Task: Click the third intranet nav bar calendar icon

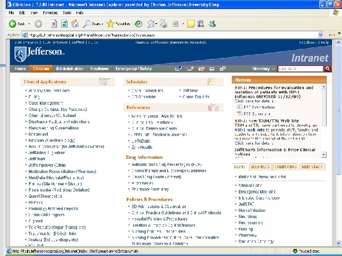Action: (201, 69)
